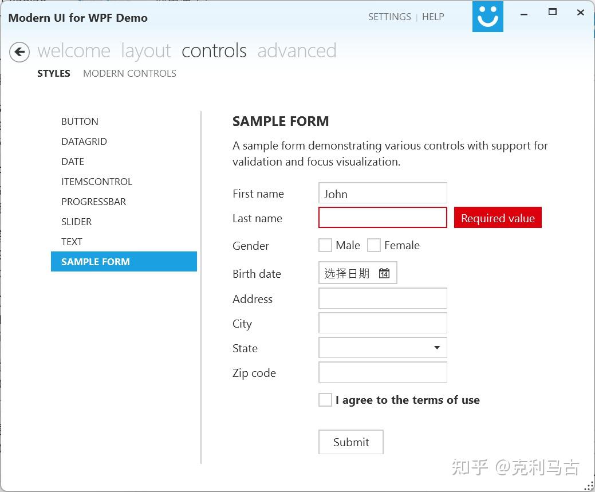This screenshot has width=595, height=492.
Task: Select PROGRESSBAR in the styles list
Action: pos(93,202)
